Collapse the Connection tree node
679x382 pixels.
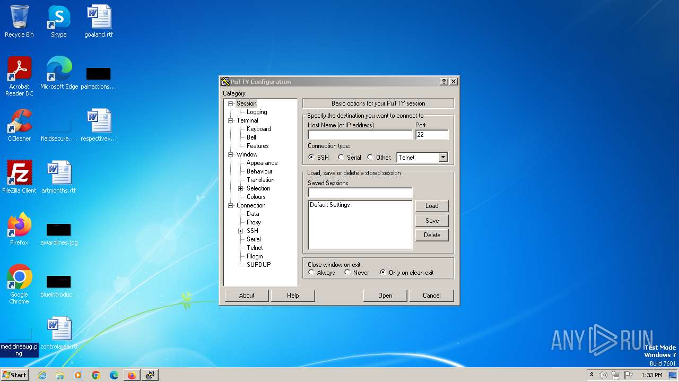click(x=231, y=205)
